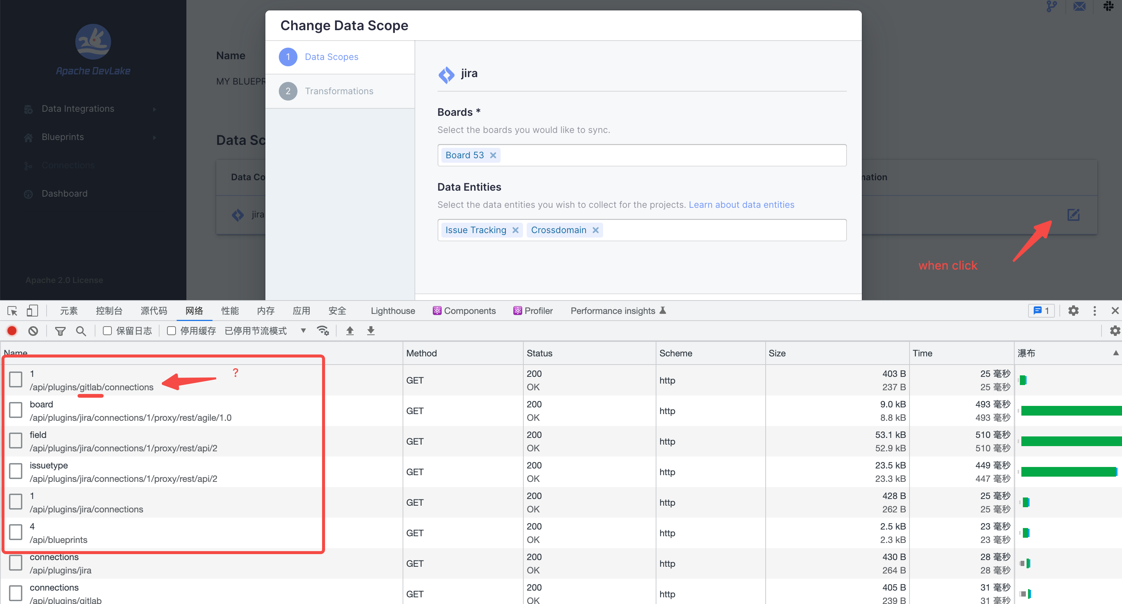Open network search magnifier
The width and height of the screenshot is (1122, 604).
(81, 331)
